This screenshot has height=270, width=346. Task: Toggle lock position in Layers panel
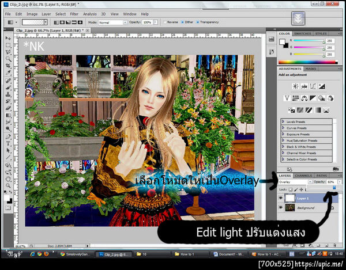pyautogui.click(x=301, y=189)
